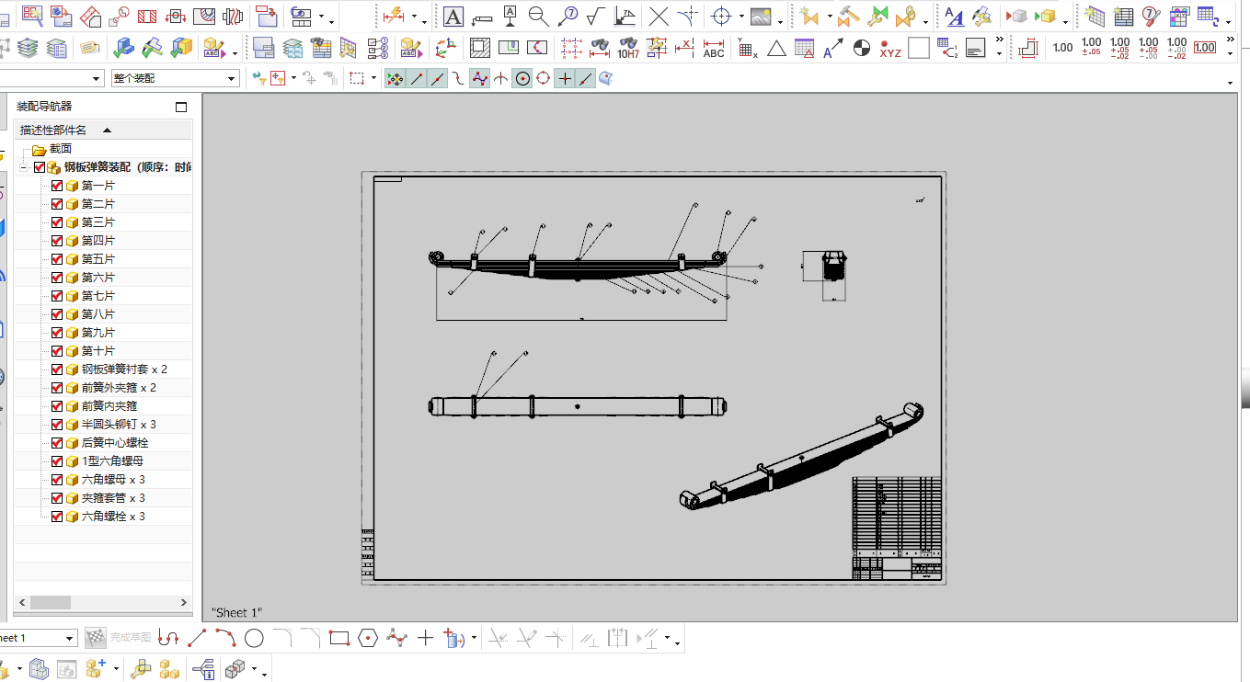Select the Circle sketch tool
The height and width of the screenshot is (682, 1250).
(254, 638)
